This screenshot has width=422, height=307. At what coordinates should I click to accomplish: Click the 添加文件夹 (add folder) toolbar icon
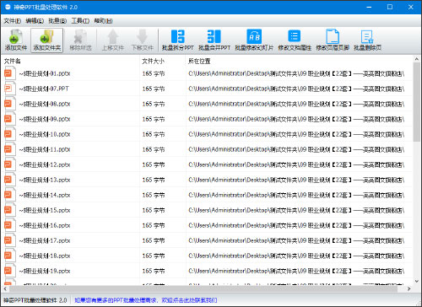point(47,40)
